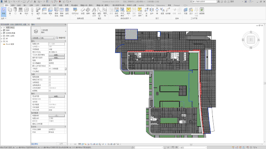Image resolution: width=266 pixels, height=149 pixels.
Task: Click the Edit Type button
Action: 61,38
